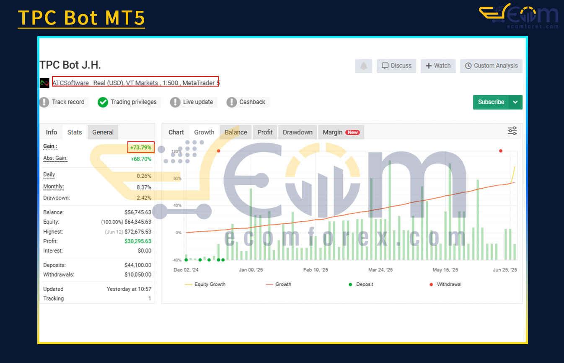Select the Stats tab
The height and width of the screenshot is (363, 564).
[x=75, y=132]
